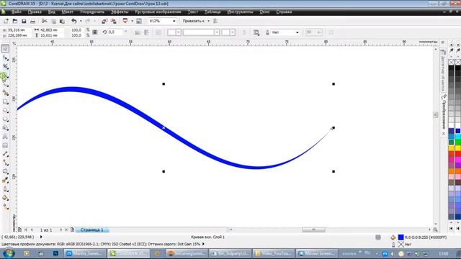Select the Crop tool in the toolbox
The height and width of the screenshot is (259, 461).
tap(5, 67)
